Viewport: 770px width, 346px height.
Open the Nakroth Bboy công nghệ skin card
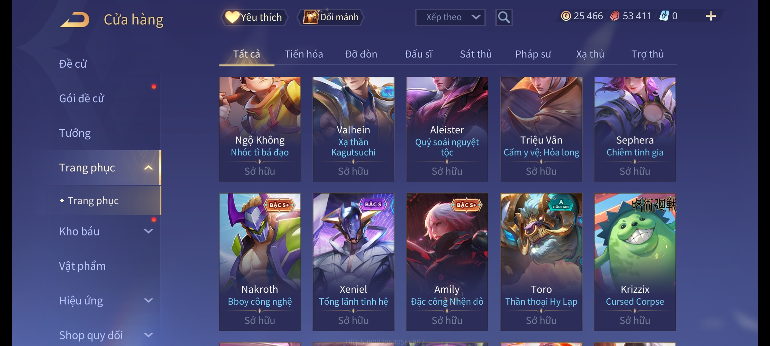click(260, 262)
